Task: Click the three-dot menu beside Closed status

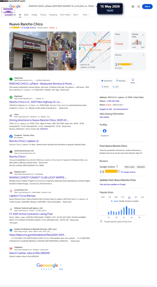Action: [57, 28]
